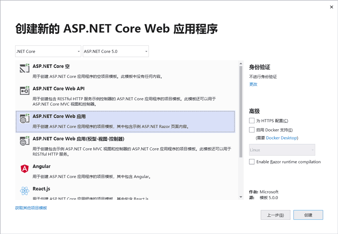Screen dimensions: 338x234
Task: Enable Razor runtime compilation checkbox
Action: coord(252,162)
